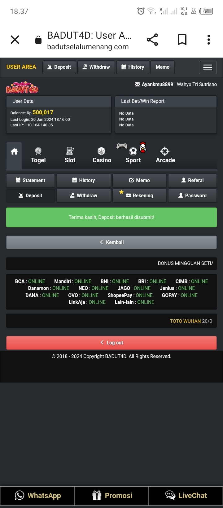Choose the Casino dice category
Screen dimensions: 223x508
pos(102,155)
